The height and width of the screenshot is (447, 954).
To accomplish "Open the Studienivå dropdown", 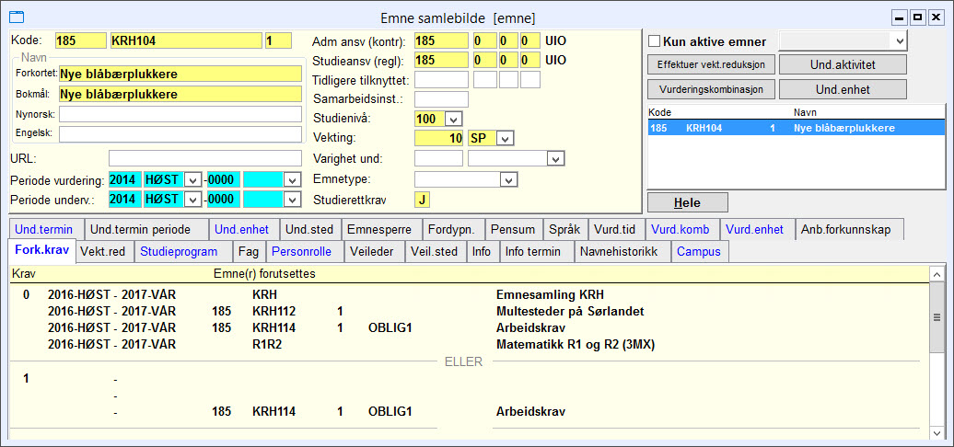I will pos(454,119).
